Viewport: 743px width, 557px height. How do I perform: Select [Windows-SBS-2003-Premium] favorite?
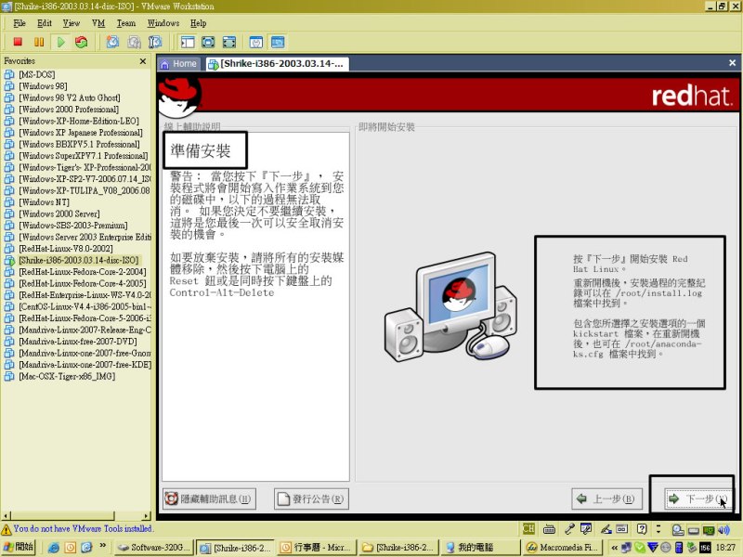point(73,226)
